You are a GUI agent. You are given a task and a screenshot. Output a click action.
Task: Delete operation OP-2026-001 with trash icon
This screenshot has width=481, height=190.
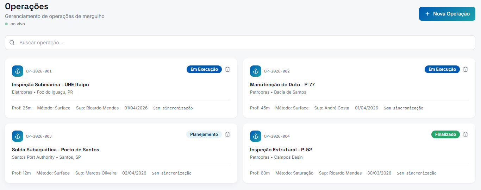click(x=227, y=69)
